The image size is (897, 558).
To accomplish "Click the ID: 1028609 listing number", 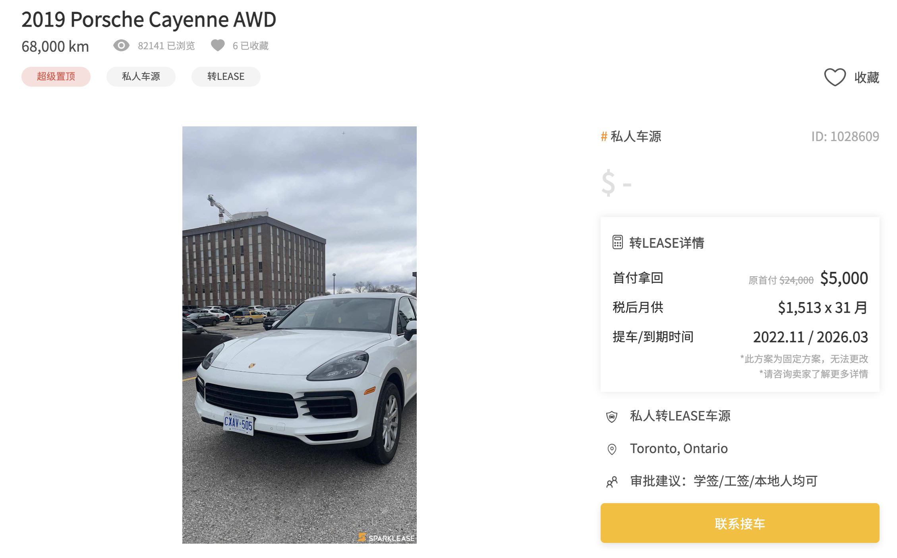I will click(845, 136).
